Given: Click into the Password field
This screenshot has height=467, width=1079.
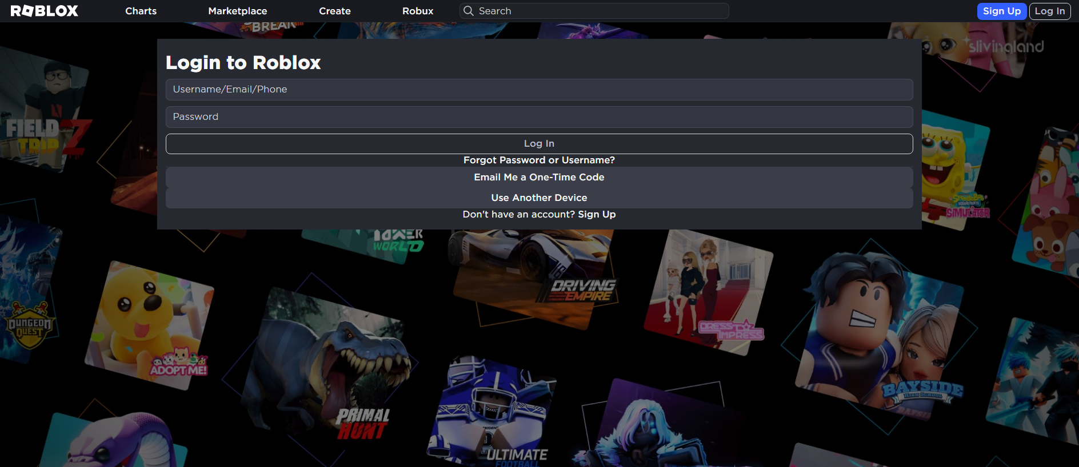Looking at the screenshot, I should click(539, 117).
